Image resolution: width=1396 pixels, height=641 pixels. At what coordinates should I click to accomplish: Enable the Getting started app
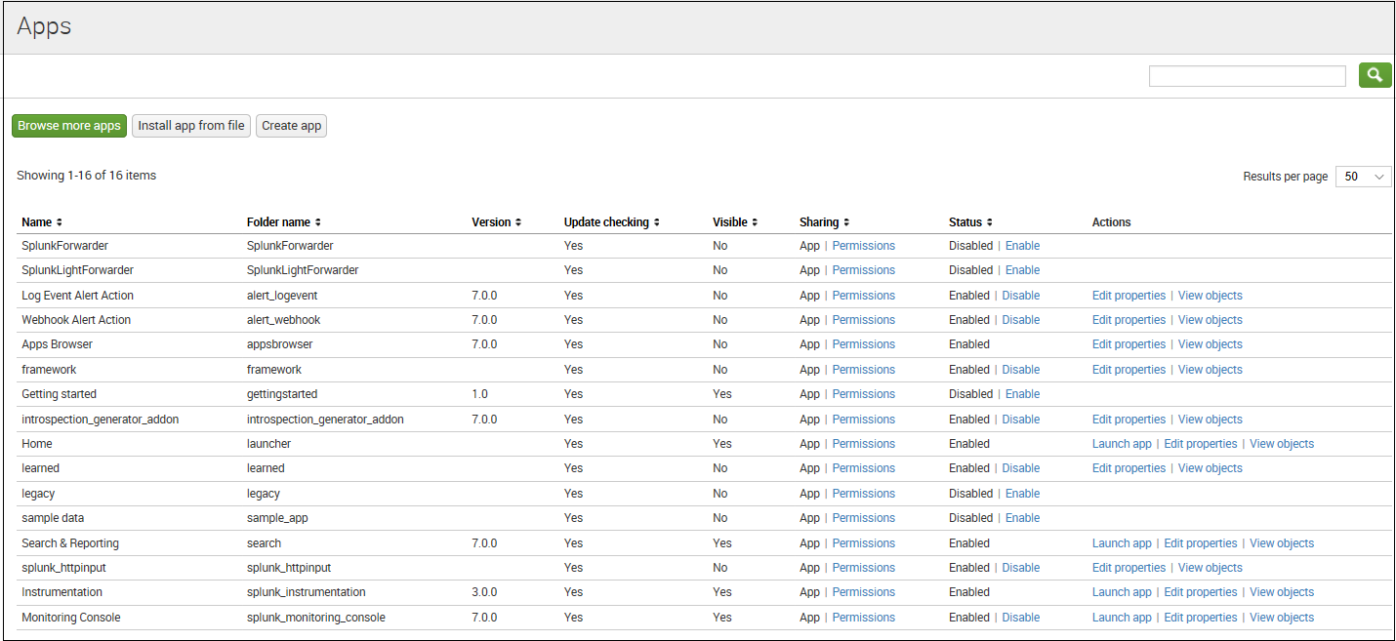tap(1022, 394)
